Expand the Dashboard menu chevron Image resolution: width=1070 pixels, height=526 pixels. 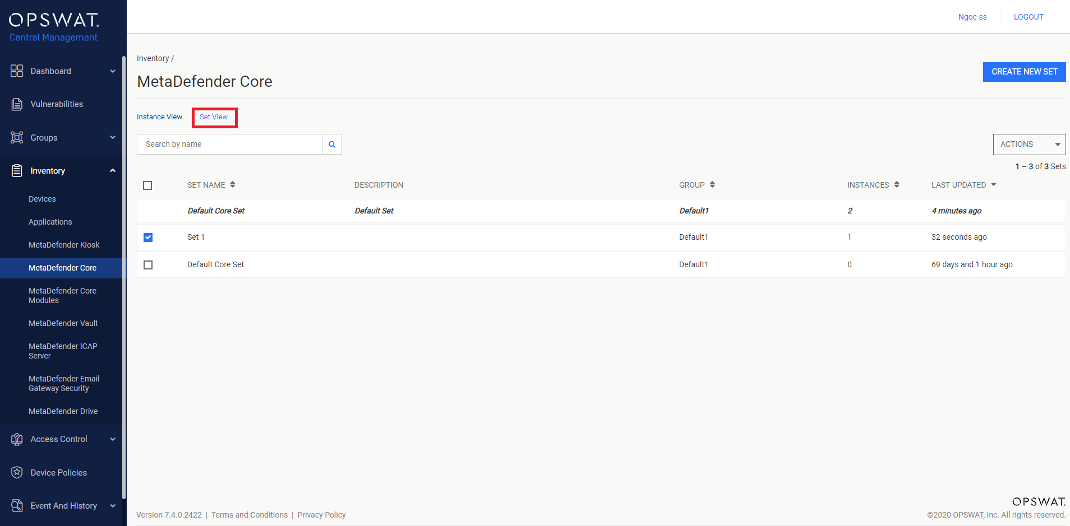point(113,71)
